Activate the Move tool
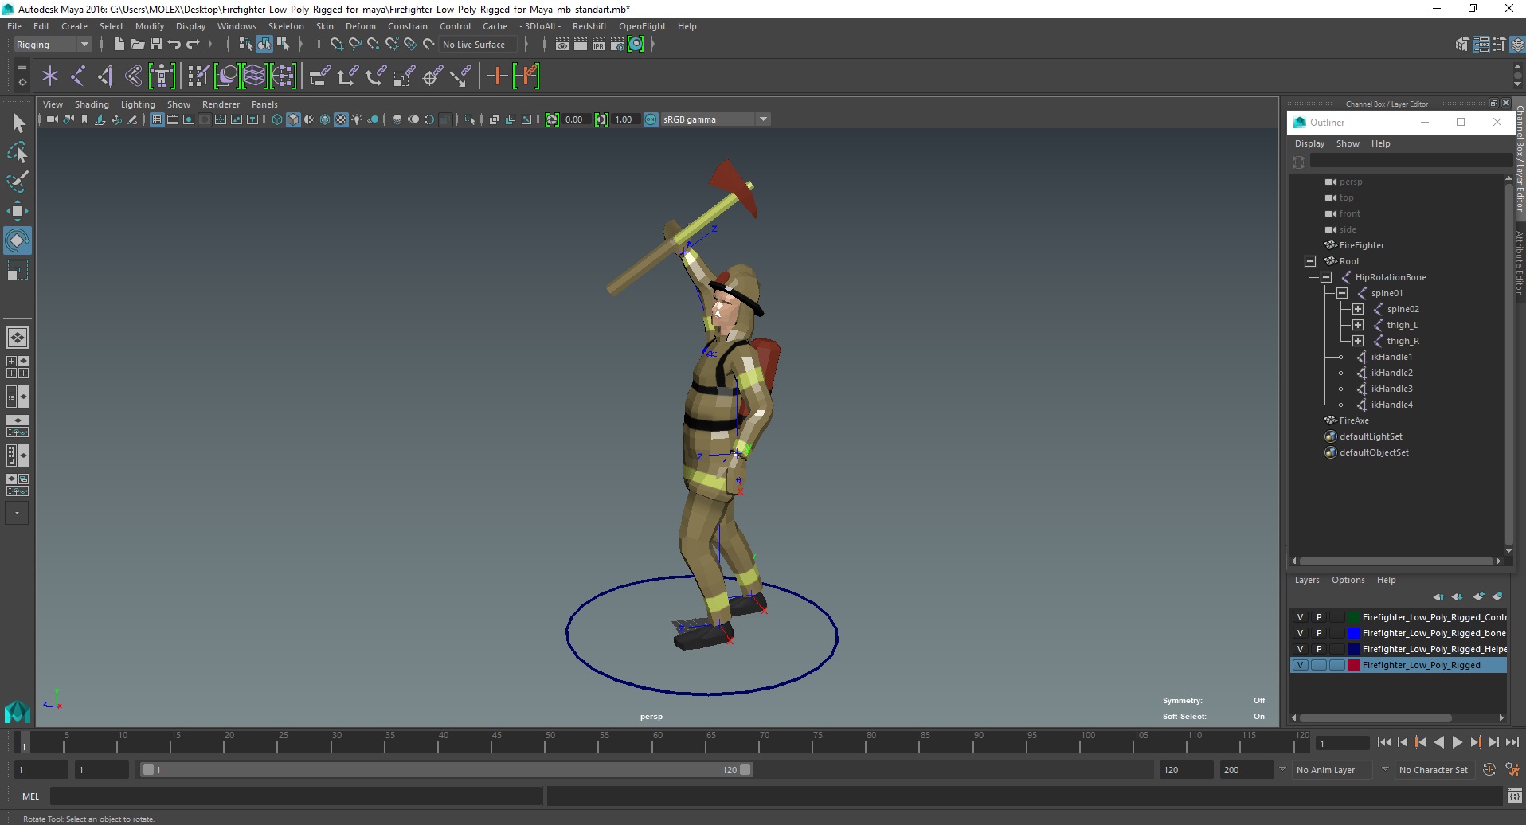 (18, 210)
